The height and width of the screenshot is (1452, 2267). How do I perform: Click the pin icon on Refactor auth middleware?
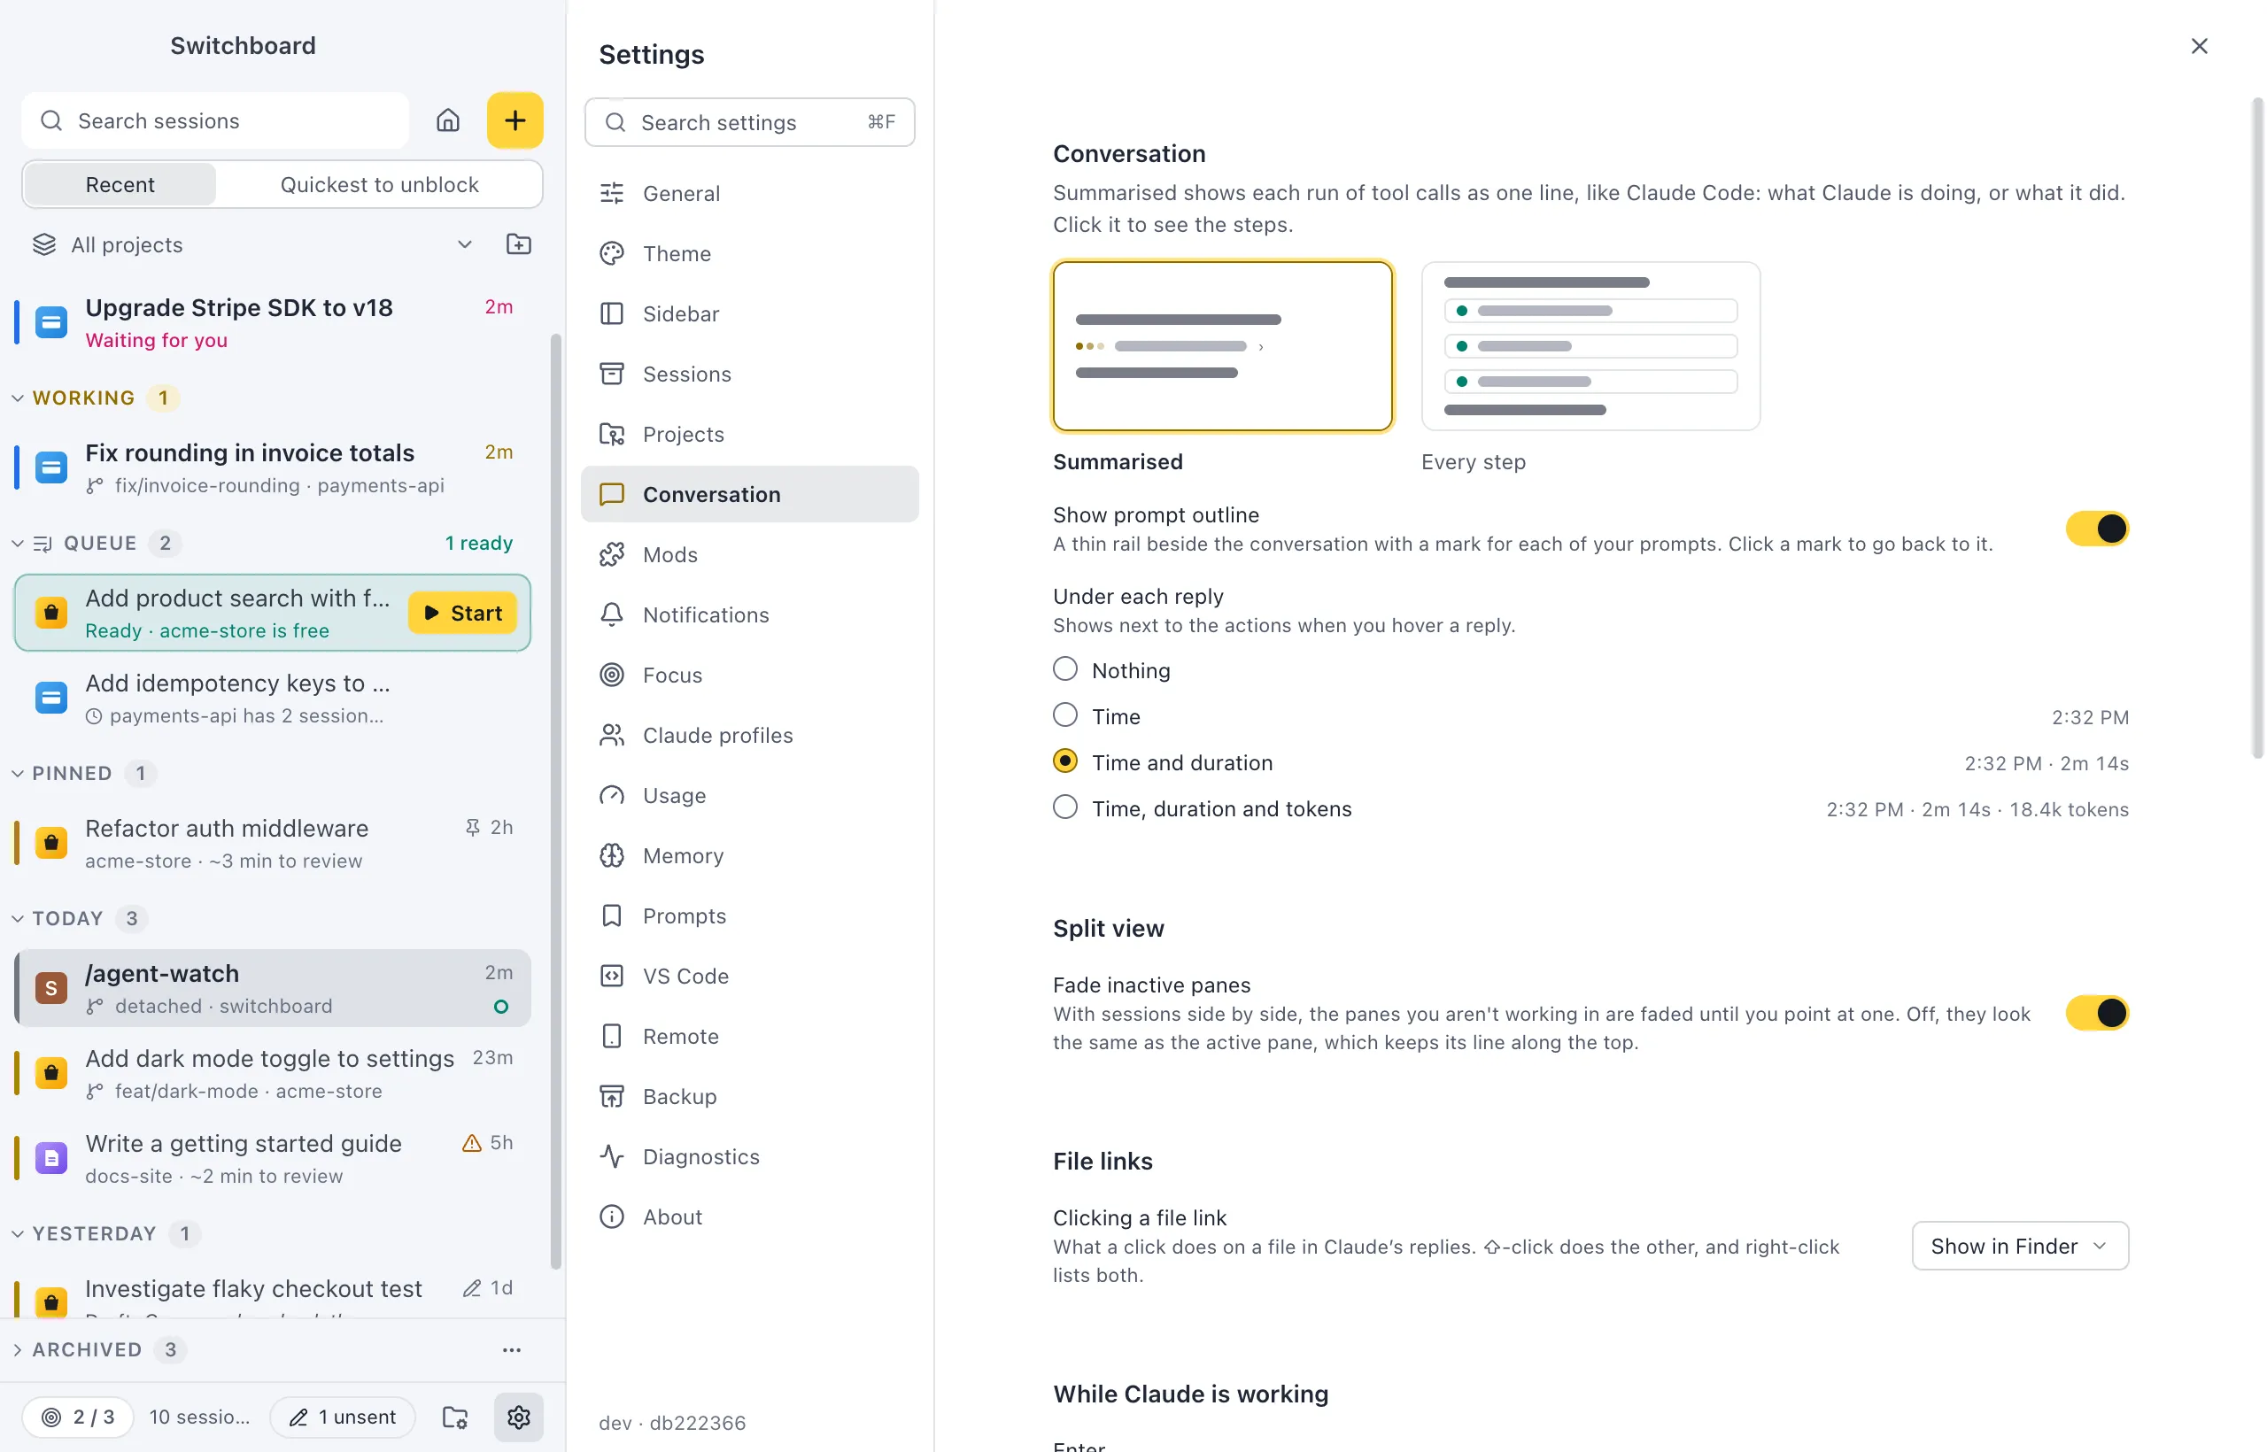pos(473,827)
